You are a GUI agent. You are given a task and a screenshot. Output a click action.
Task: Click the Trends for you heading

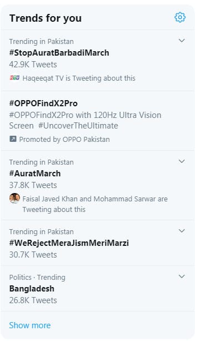[x=46, y=18]
